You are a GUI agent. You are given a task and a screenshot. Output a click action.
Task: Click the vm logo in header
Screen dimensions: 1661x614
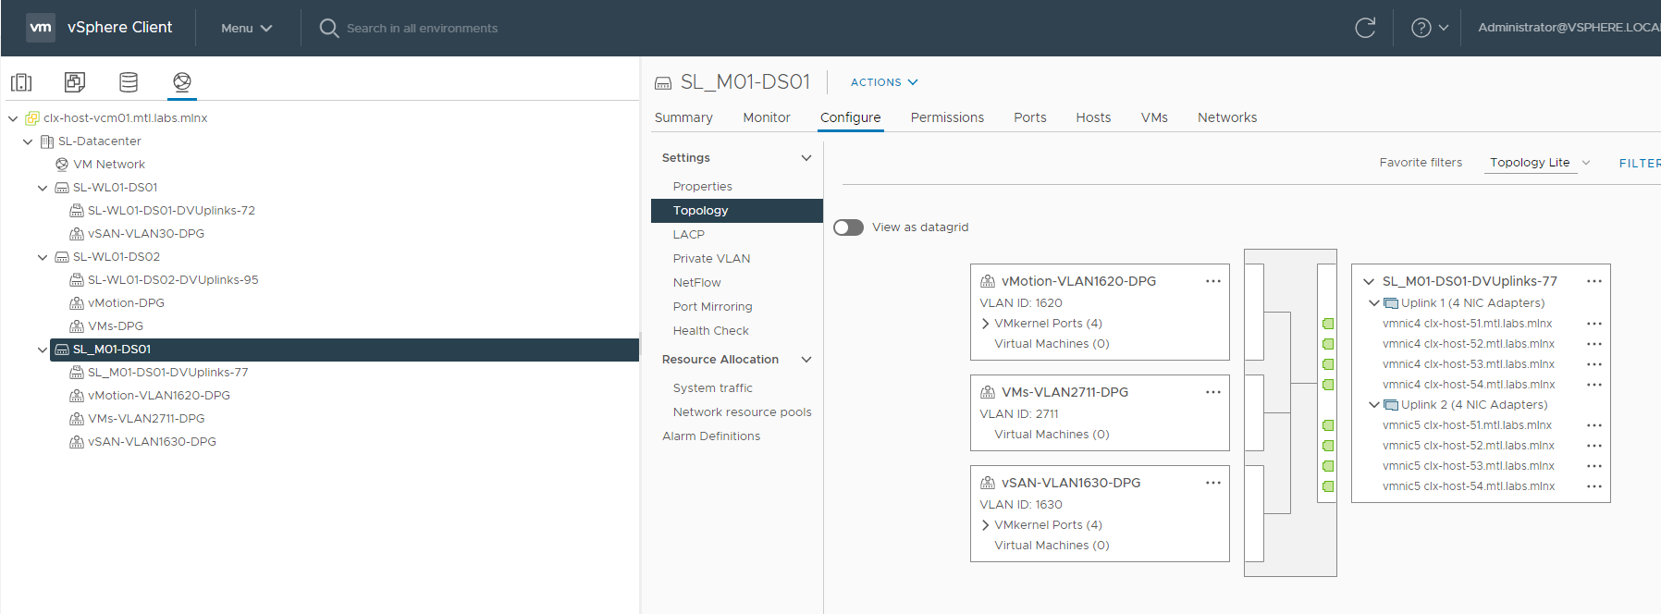click(x=41, y=28)
